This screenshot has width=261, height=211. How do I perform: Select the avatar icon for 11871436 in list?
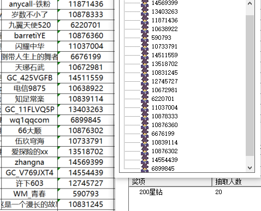click(x=145, y=20)
